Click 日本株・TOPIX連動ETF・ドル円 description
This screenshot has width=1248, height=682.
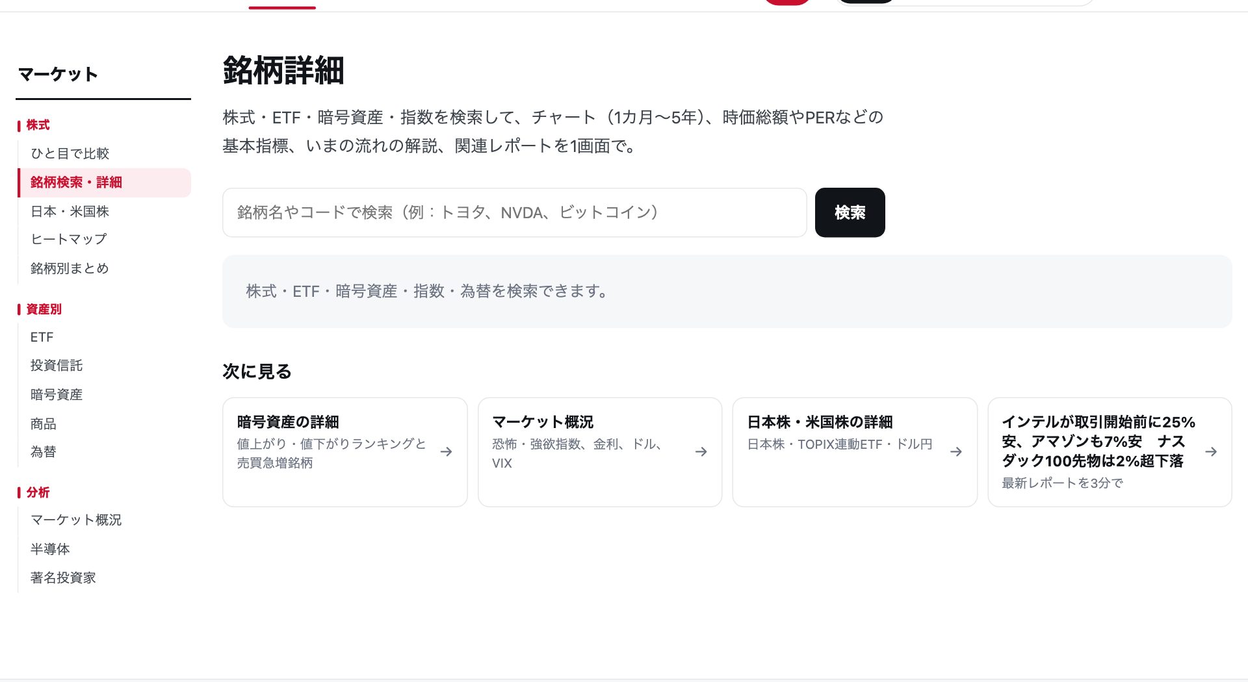click(840, 444)
